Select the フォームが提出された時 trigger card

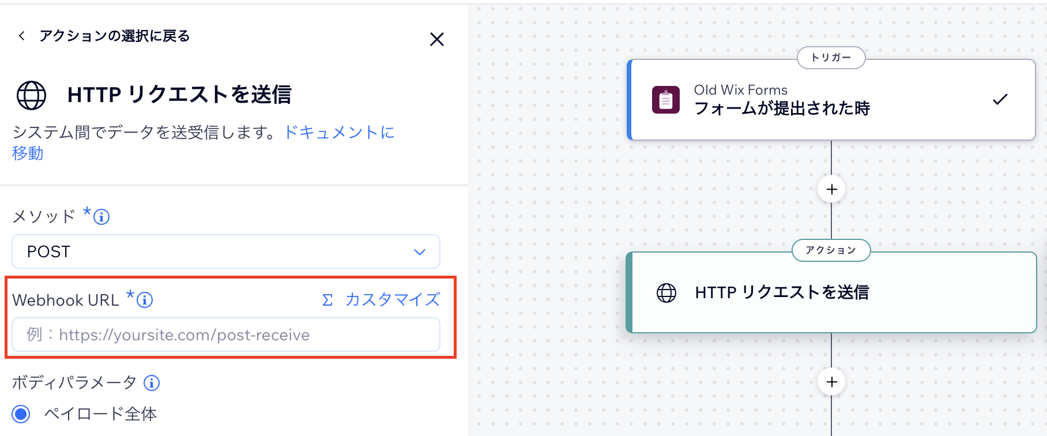pos(831,100)
